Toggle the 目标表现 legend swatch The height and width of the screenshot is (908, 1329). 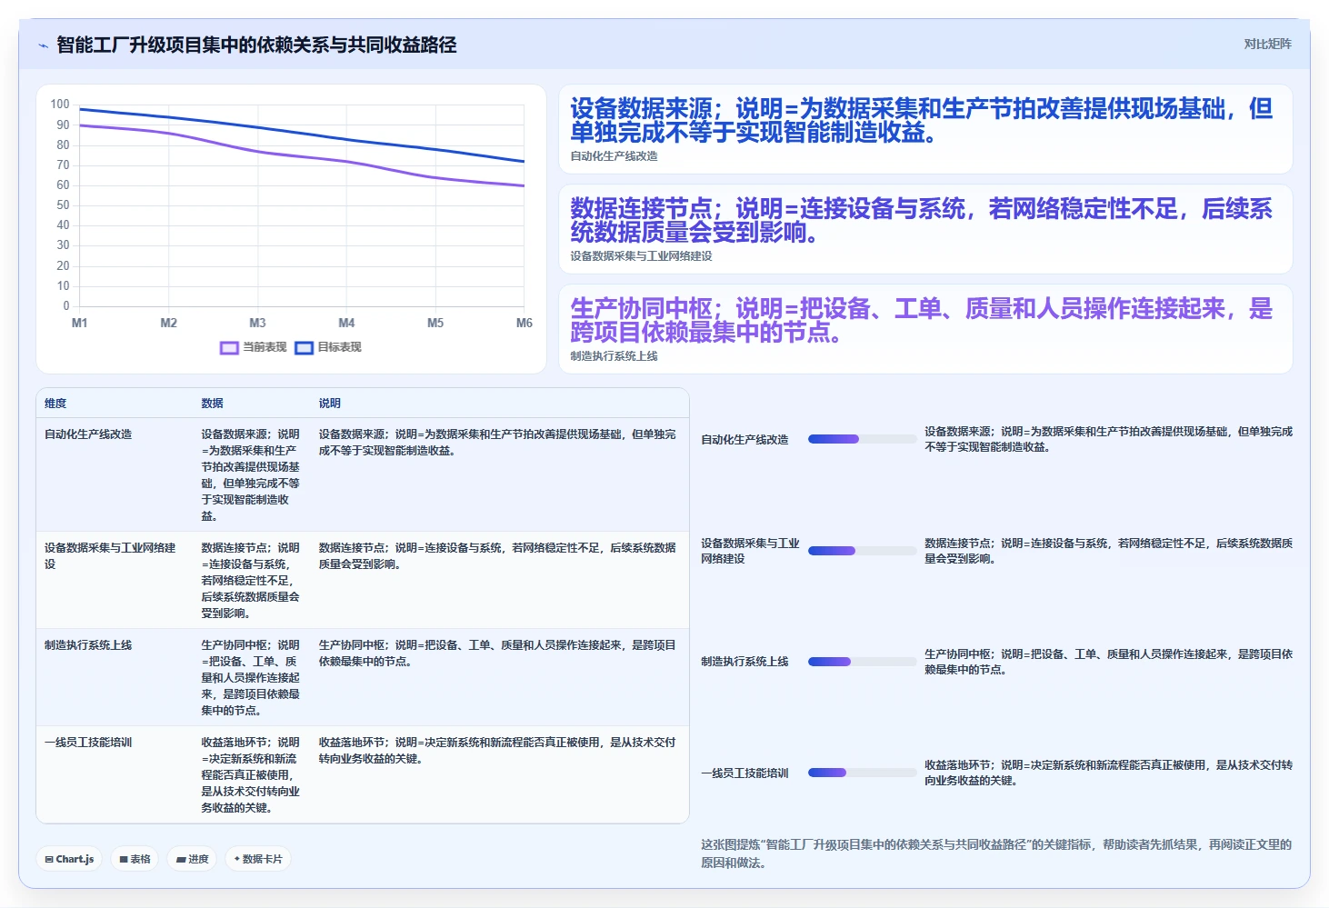pyautogui.click(x=304, y=347)
